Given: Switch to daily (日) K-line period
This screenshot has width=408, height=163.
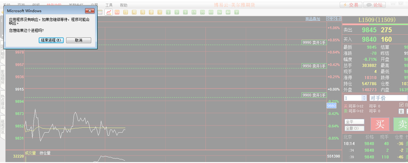Looking at the screenshot, I should (x=126, y=12).
